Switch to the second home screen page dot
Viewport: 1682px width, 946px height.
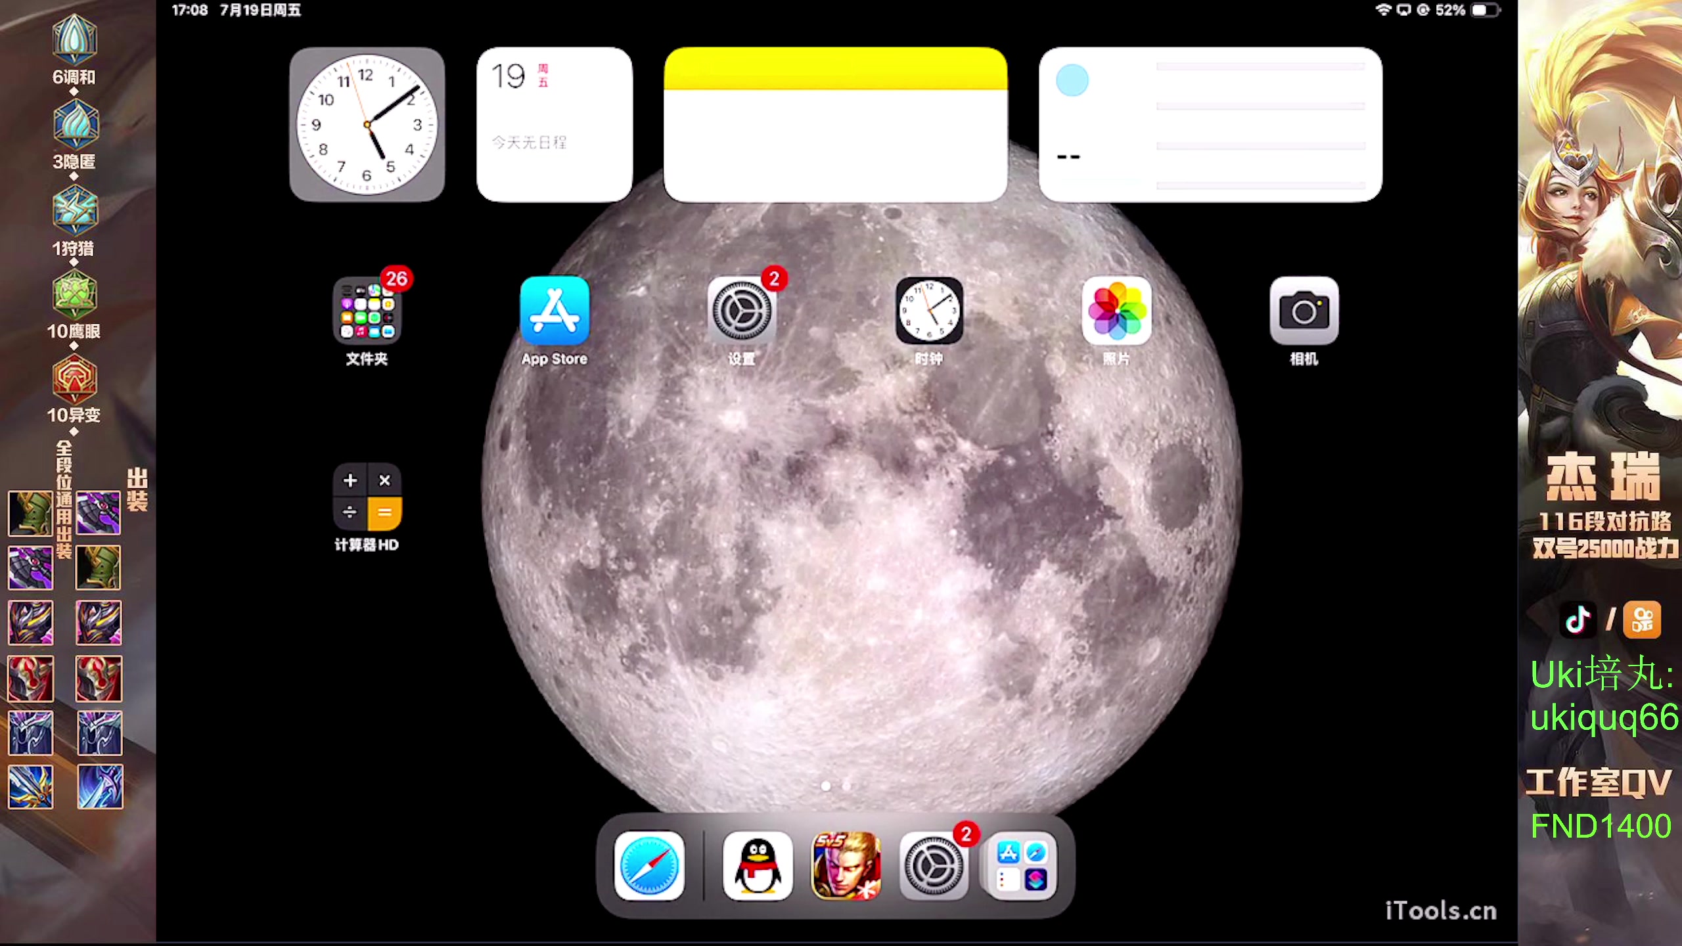click(846, 786)
